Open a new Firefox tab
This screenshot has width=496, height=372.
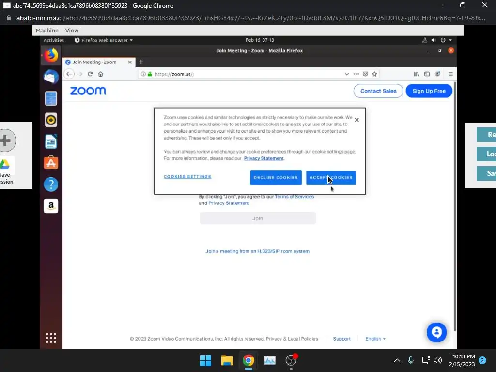[x=141, y=62]
